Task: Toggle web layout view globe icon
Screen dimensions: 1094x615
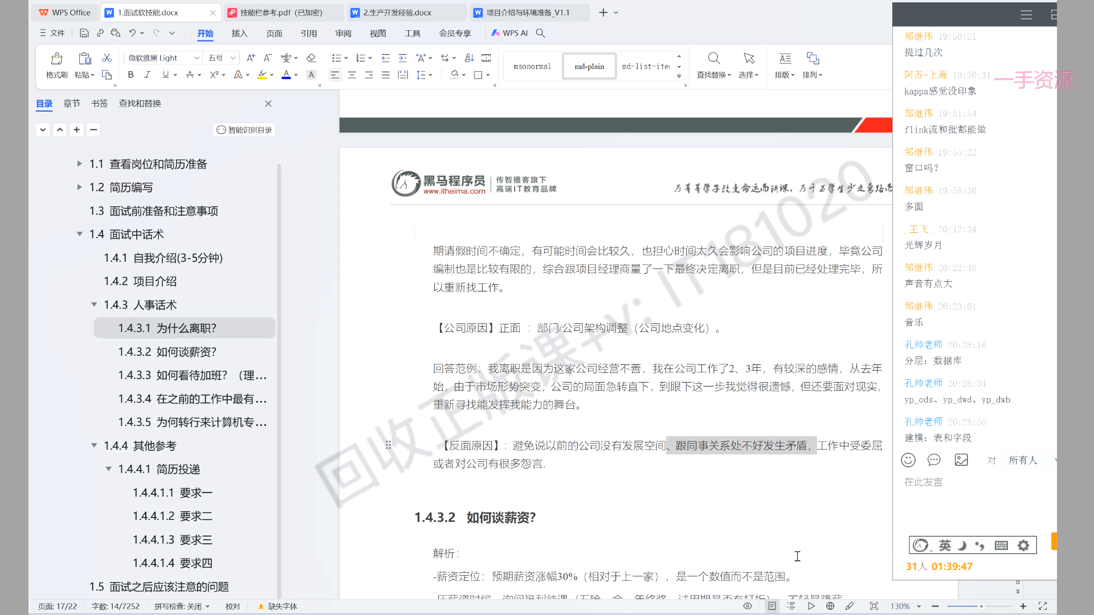Action: tap(830, 606)
